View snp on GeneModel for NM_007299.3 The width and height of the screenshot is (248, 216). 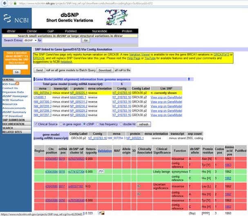[x=166, y=106]
